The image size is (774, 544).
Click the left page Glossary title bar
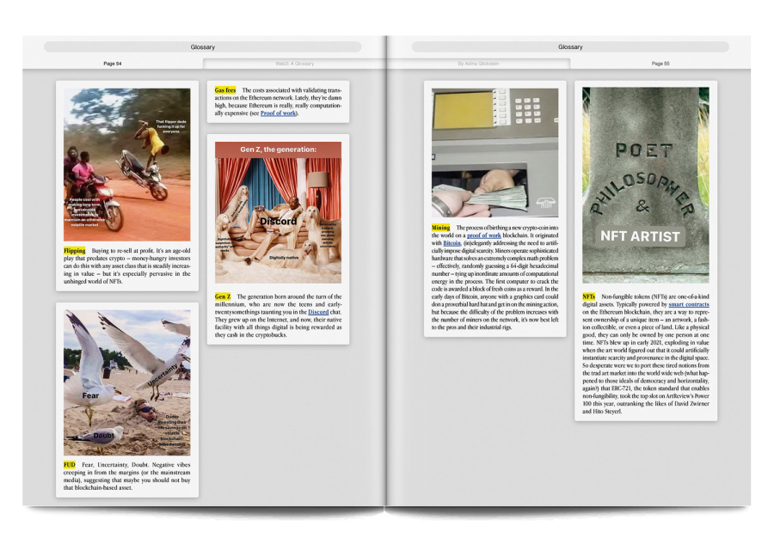click(203, 46)
